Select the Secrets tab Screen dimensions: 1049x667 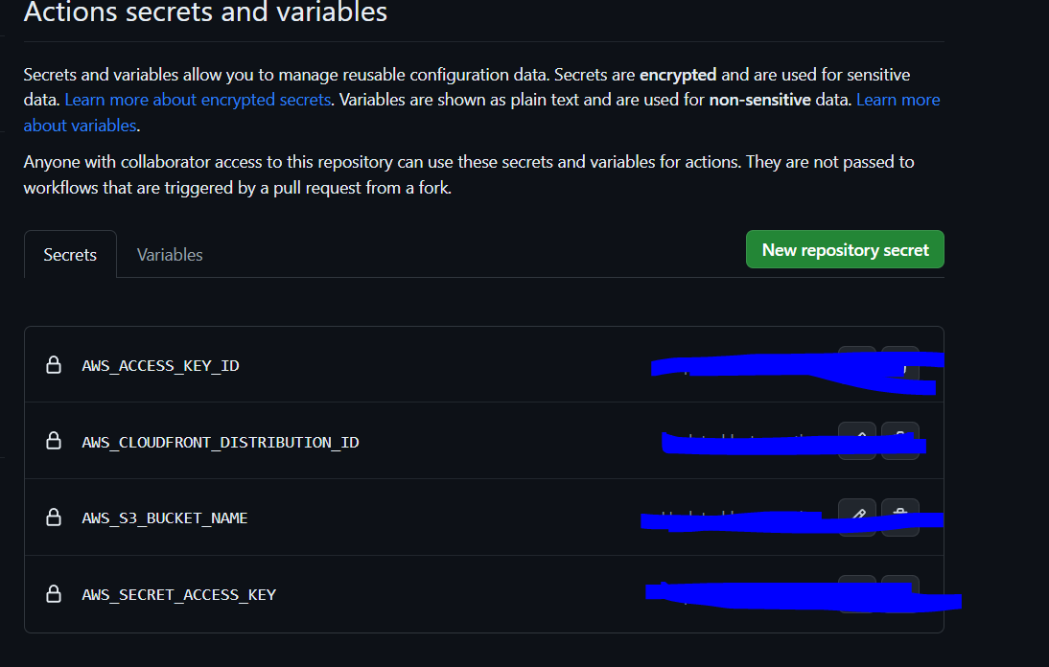[69, 254]
